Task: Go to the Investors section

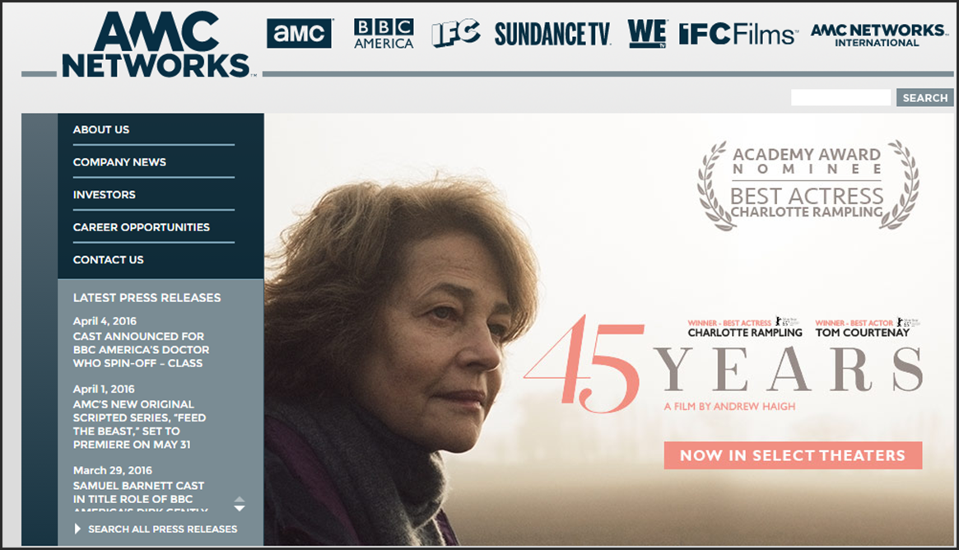Action: tap(105, 194)
